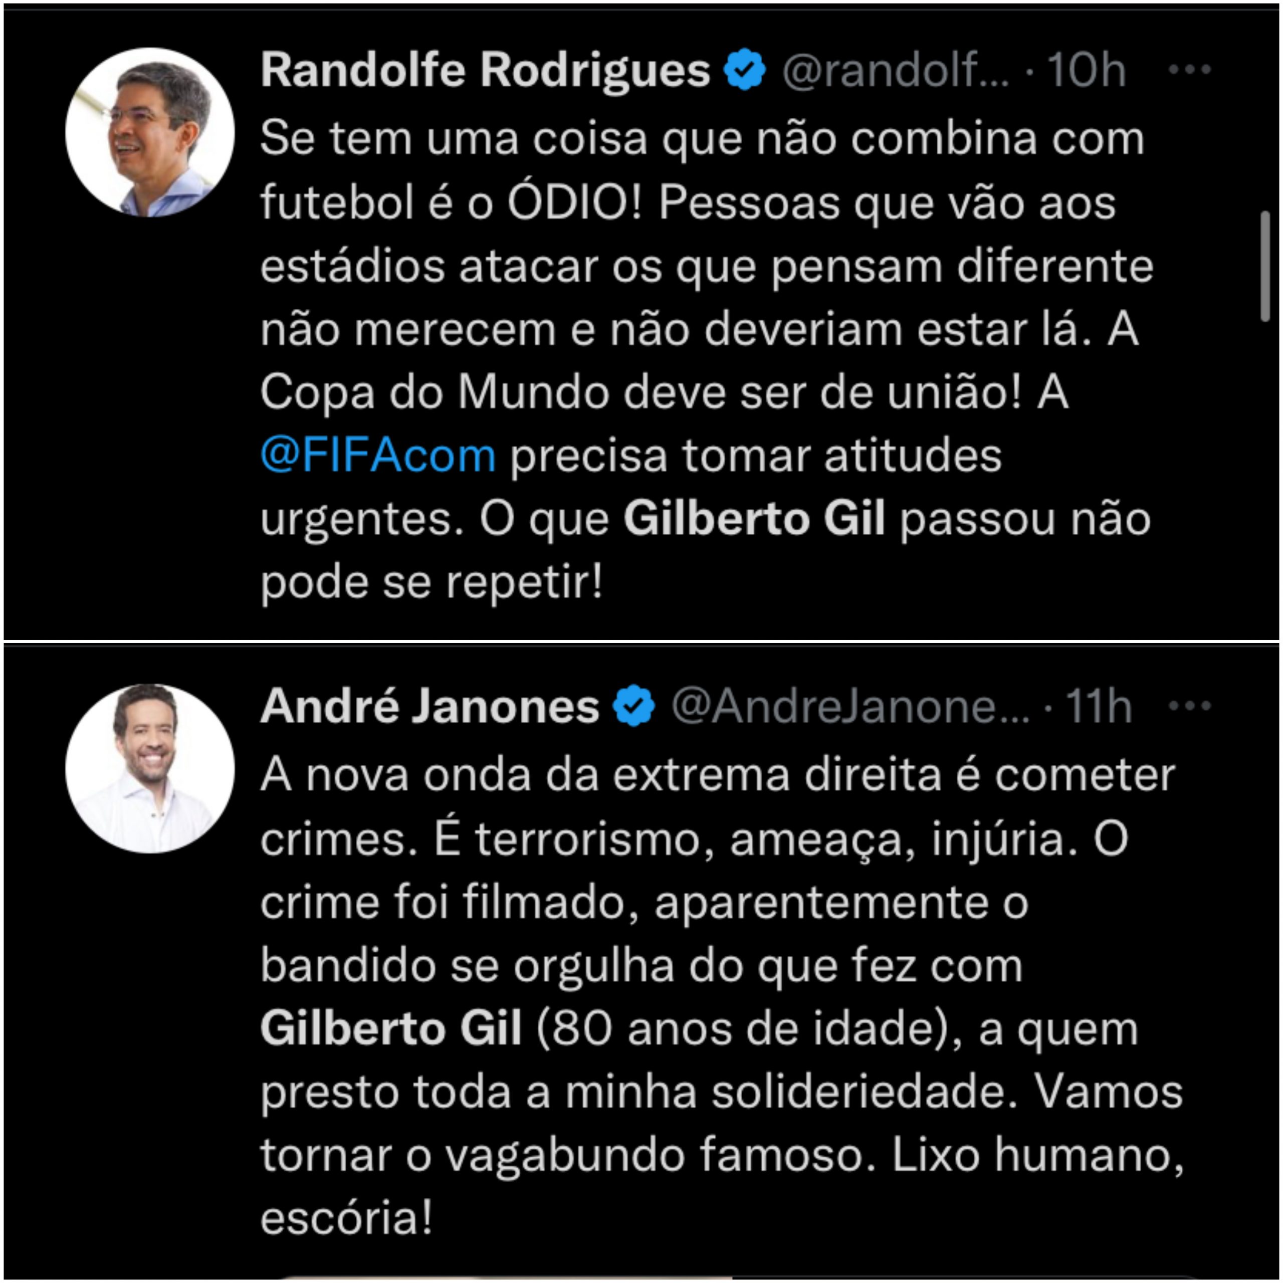The width and height of the screenshot is (1283, 1283).
Task: Click the @randolf... username handle
Action: pyautogui.click(x=895, y=70)
